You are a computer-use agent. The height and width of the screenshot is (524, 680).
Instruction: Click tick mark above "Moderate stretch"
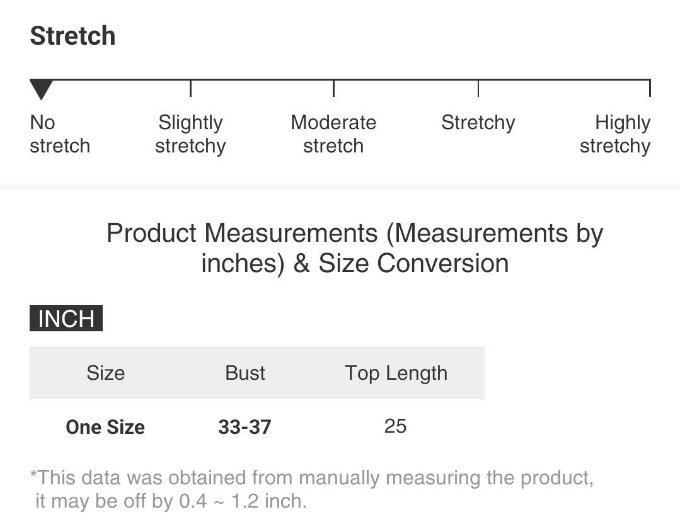click(333, 88)
